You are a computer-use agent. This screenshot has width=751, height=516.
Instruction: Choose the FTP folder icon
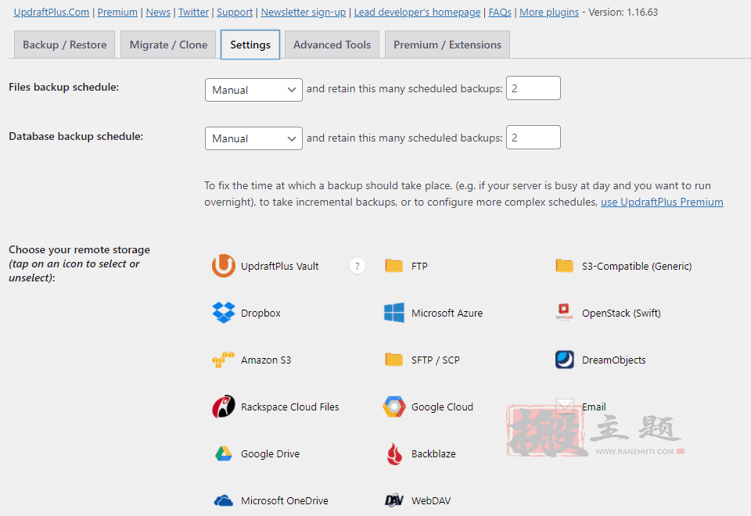point(394,266)
